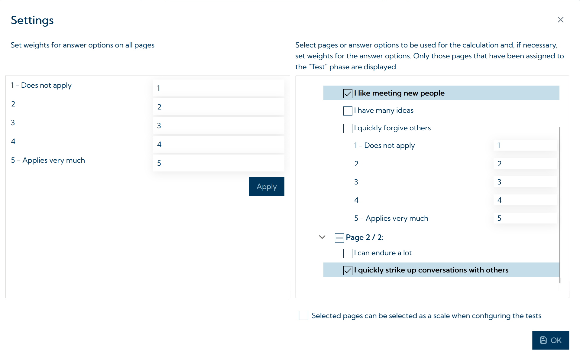The height and width of the screenshot is (352, 580).
Task: Uncheck 'I like meeting new people'
Action: [x=347, y=94]
